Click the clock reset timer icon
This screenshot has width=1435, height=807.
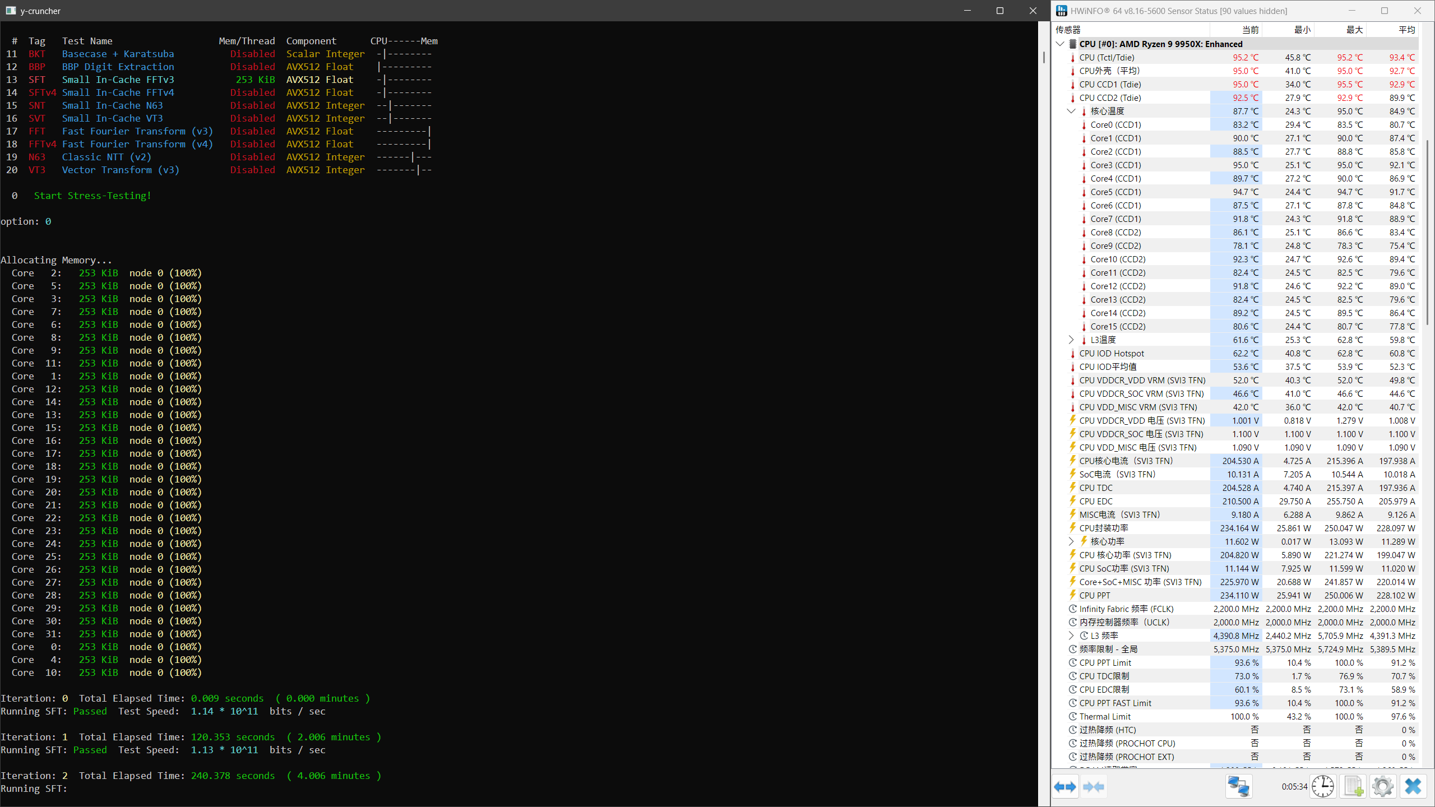[x=1323, y=787]
